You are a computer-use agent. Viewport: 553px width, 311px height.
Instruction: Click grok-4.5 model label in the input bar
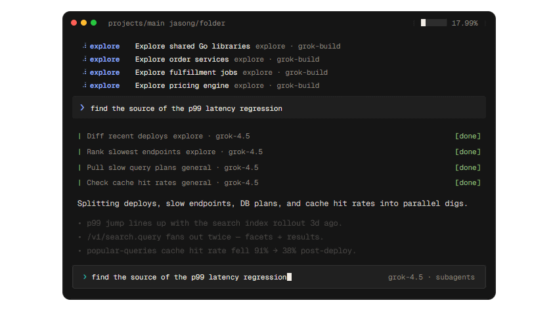(x=405, y=277)
